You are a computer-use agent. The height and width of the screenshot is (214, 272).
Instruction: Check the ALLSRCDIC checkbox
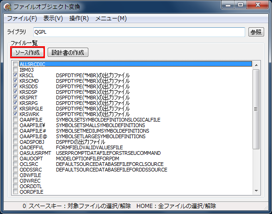tap(15, 64)
